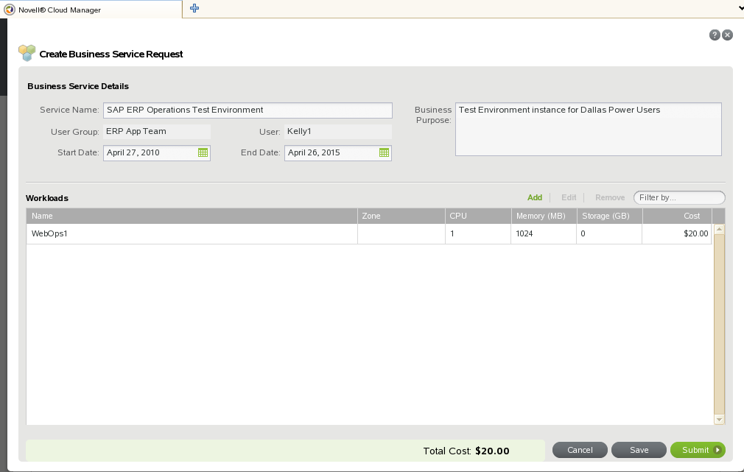Viewport: 744px width, 472px height.
Task: Select the Novell Cloud Manager tab
Action: (x=91, y=10)
